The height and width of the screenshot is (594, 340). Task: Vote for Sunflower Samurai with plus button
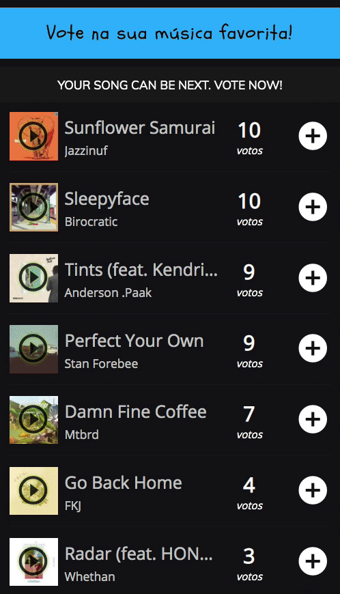click(313, 136)
